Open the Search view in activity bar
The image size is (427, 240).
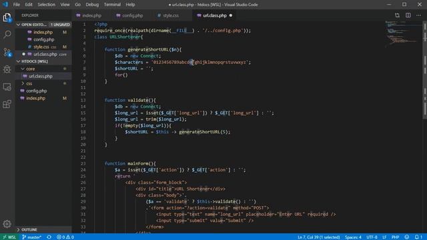7,34
